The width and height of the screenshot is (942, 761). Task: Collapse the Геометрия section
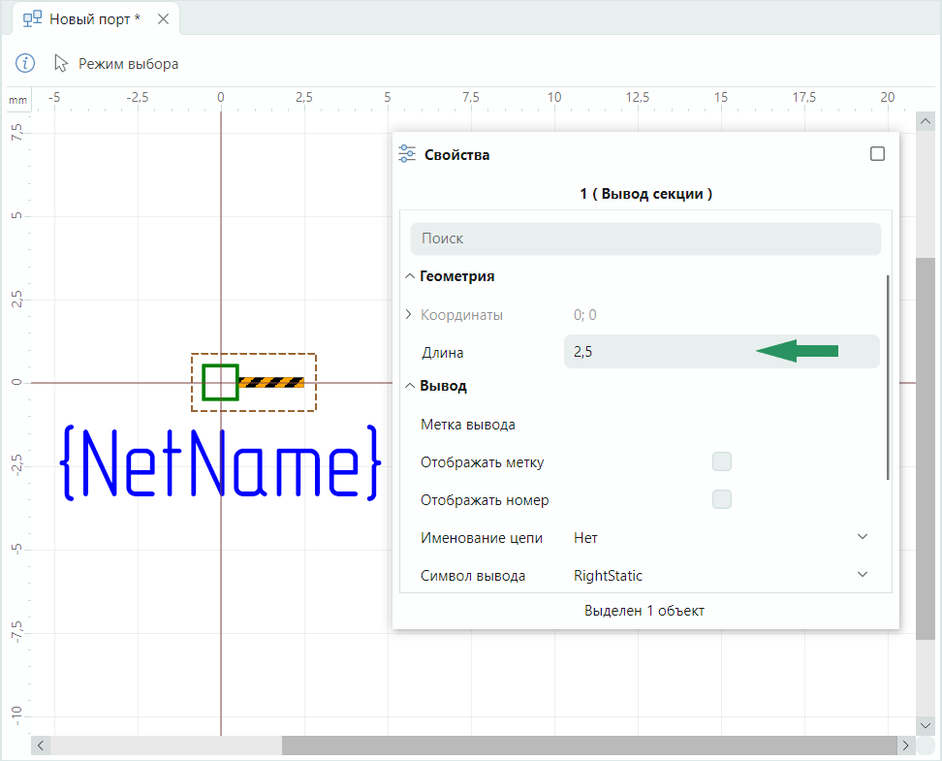[x=409, y=276]
